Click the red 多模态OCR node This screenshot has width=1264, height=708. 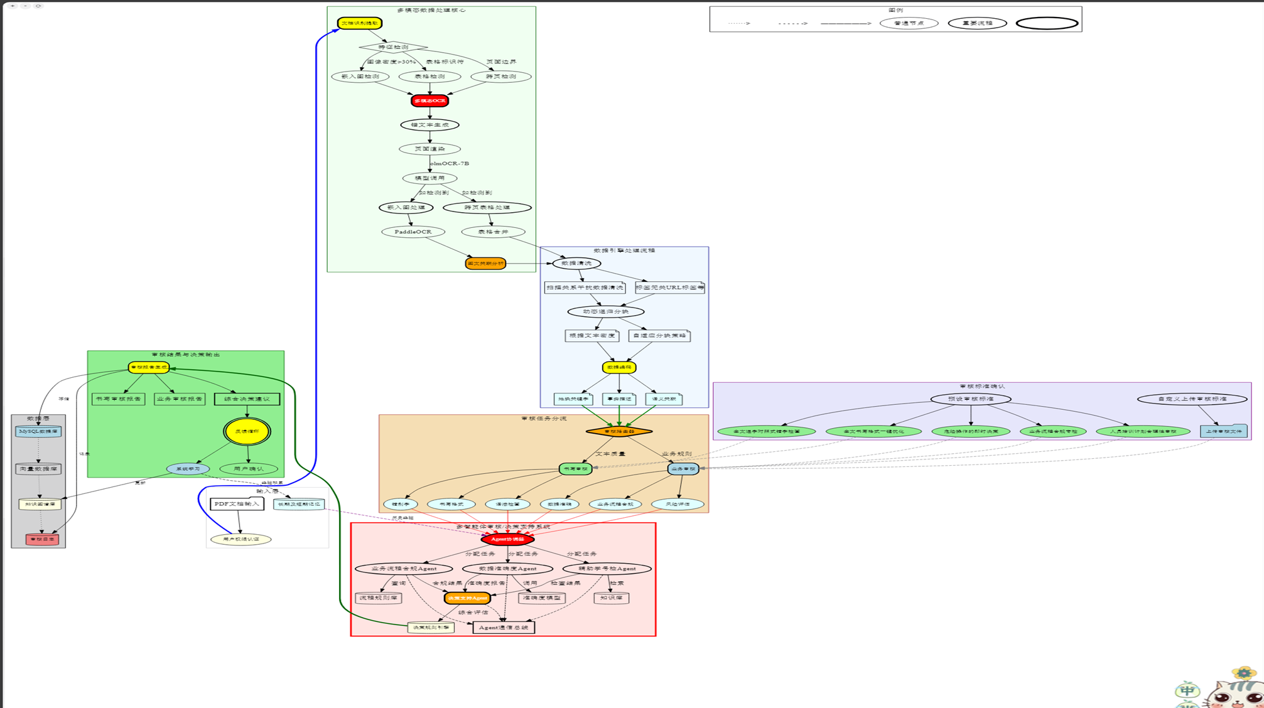(x=429, y=100)
